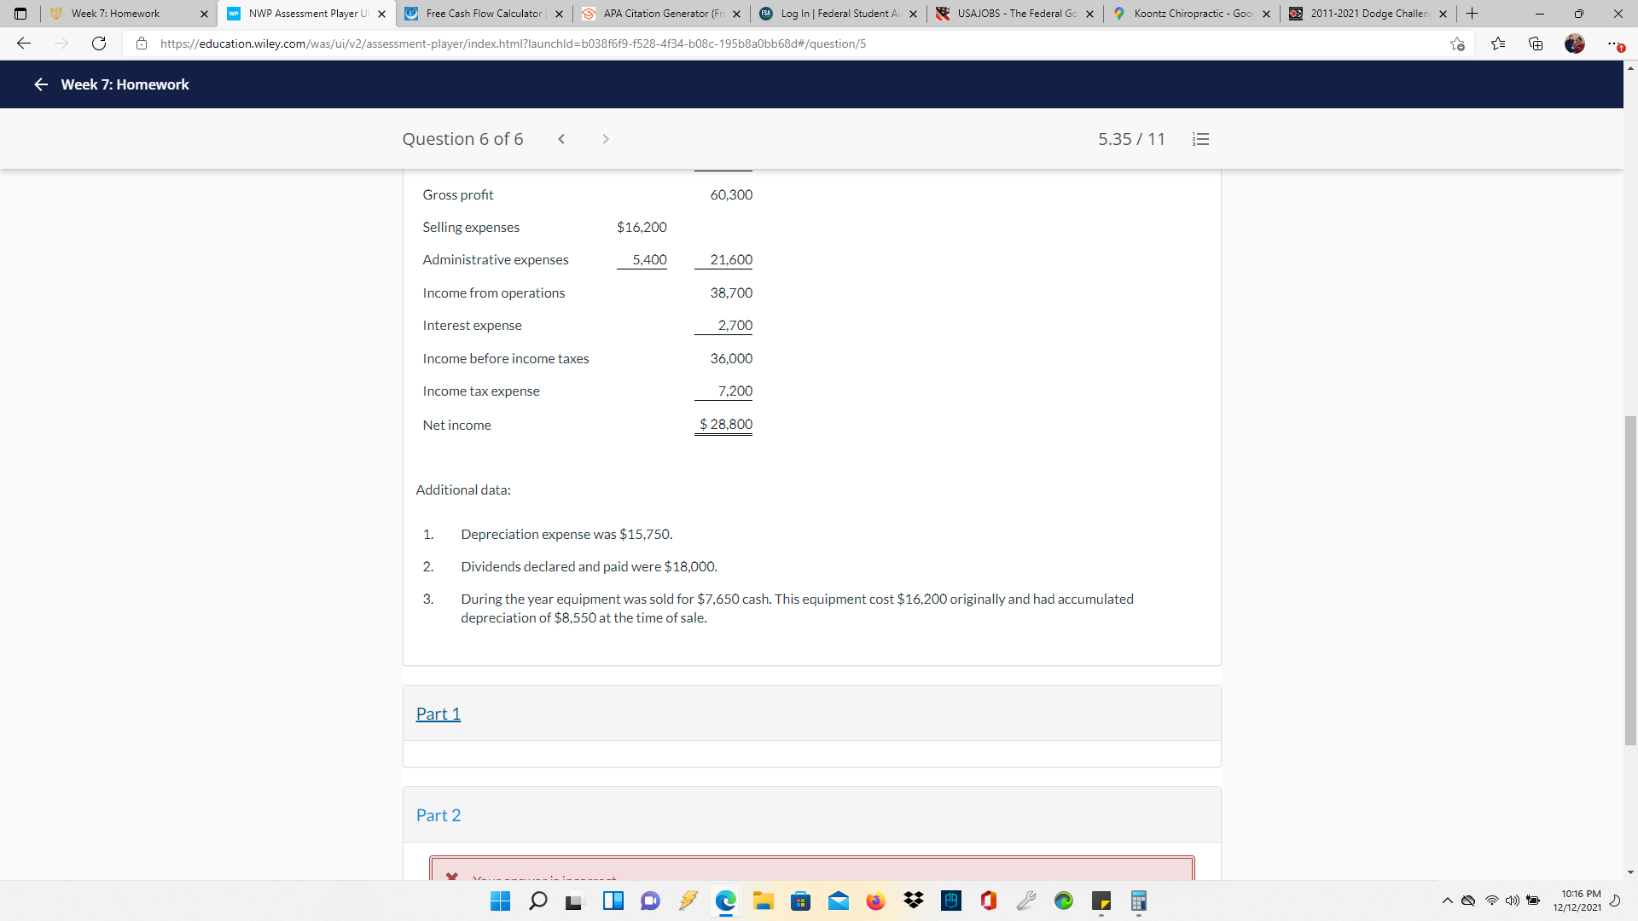Switch to the Free Cash Flow Calculator tab
This screenshot has width=1638, height=921.
click(x=478, y=14)
